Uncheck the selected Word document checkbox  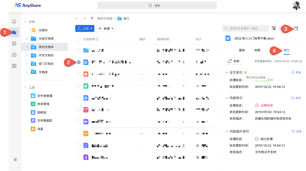tap(79, 62)
